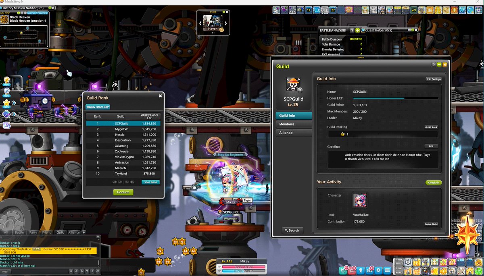The image size is (484, 276).
Task: Open the Members tab in Guild window
Action: pyautogui.click(x=294, y=124)
